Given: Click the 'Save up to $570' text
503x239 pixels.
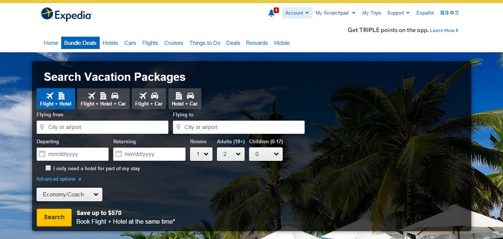Looking at the screenshot, I should (x=99, y=213).
